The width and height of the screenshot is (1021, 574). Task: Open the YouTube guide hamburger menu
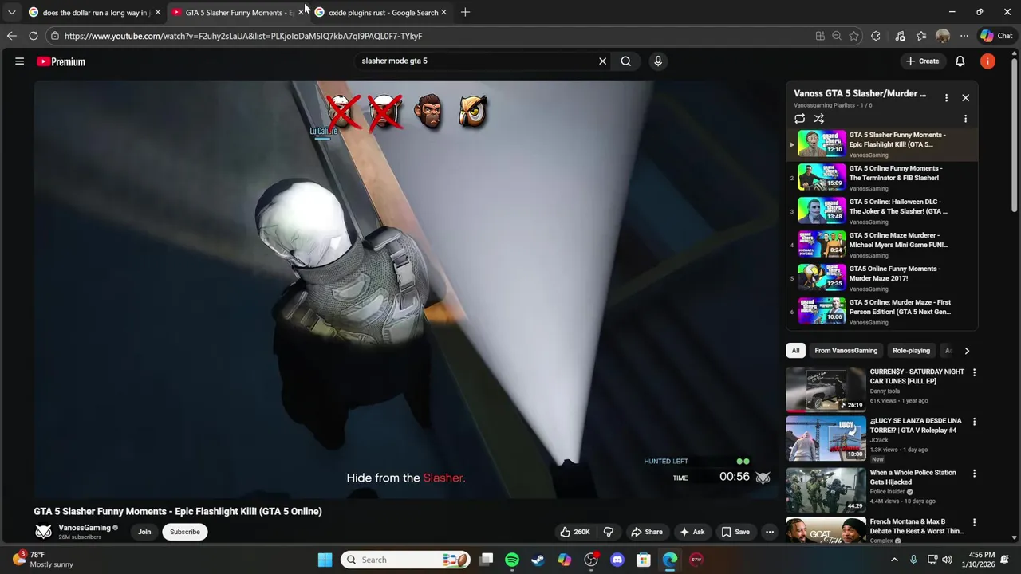[19, 61]
